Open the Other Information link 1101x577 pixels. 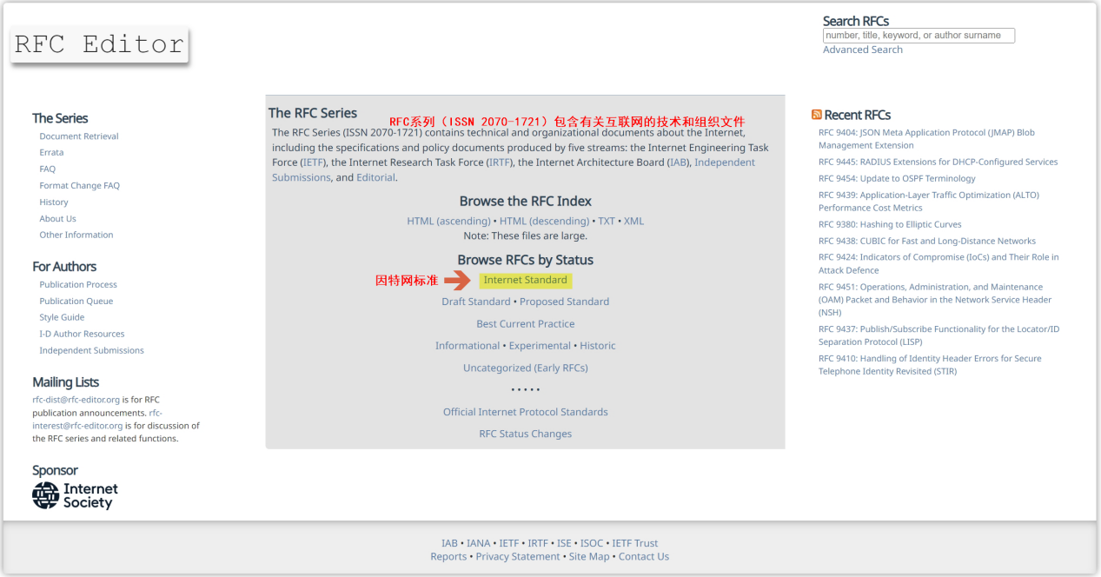76,235
